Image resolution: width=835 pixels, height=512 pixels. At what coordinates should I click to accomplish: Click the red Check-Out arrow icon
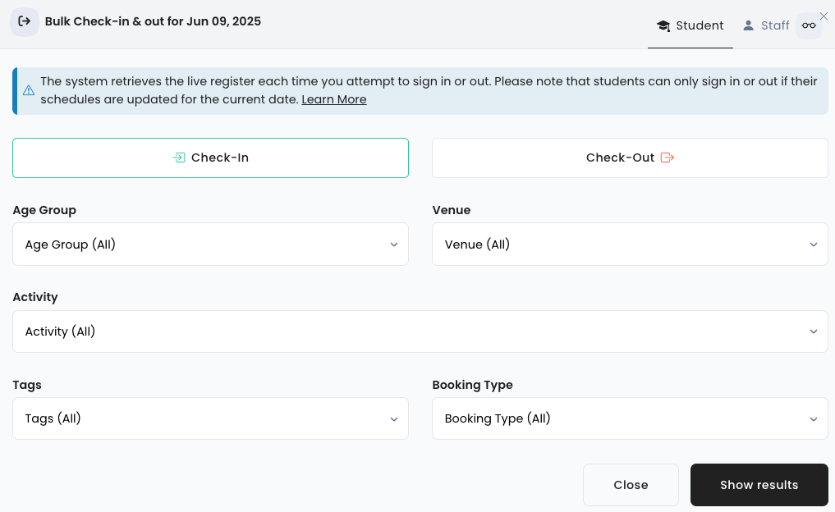[667, 158]
